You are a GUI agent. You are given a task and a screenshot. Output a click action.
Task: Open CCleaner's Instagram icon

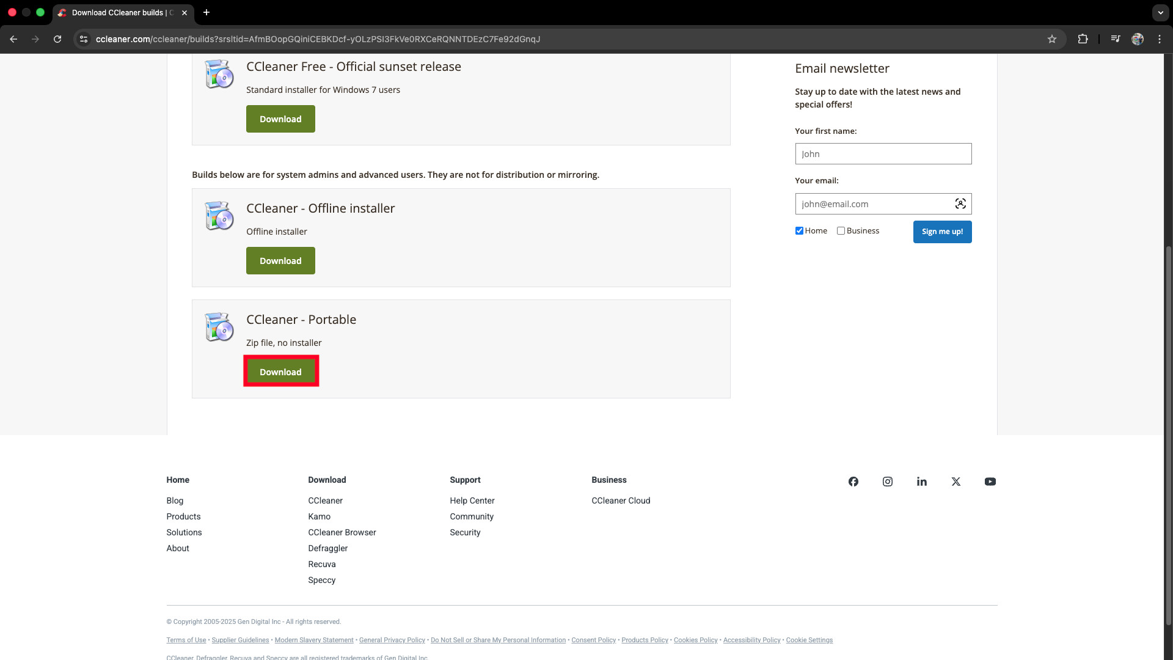(x=887, y=482)
